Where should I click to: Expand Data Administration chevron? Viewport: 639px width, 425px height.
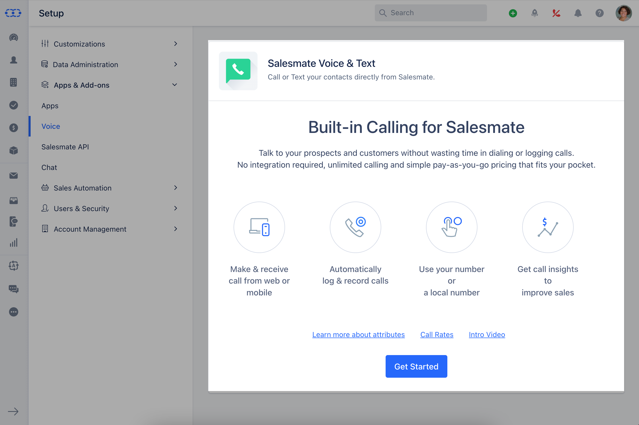click(176, 64)
